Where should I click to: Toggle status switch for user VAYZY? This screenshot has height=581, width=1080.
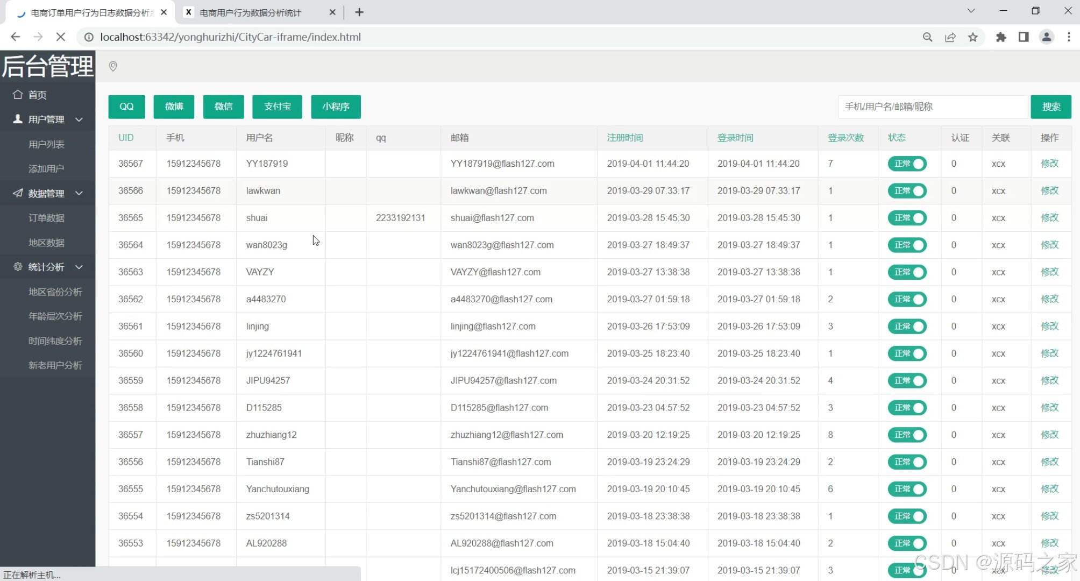click(x=907, y=272)
